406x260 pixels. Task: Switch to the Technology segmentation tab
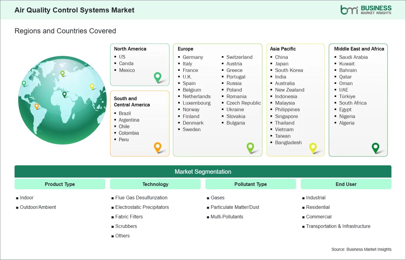click(x=155, y=184)
